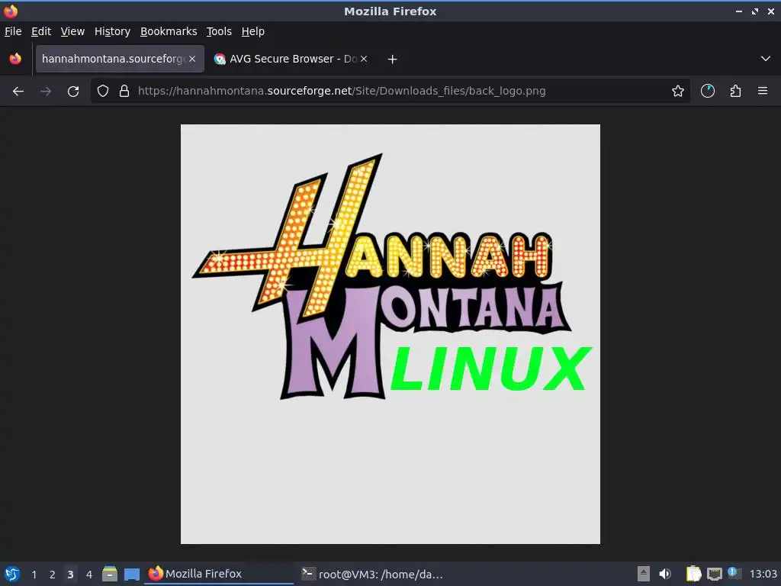View site security padlock info
The width and height of the screenshot is (781, 586).
tap(124, 92)
